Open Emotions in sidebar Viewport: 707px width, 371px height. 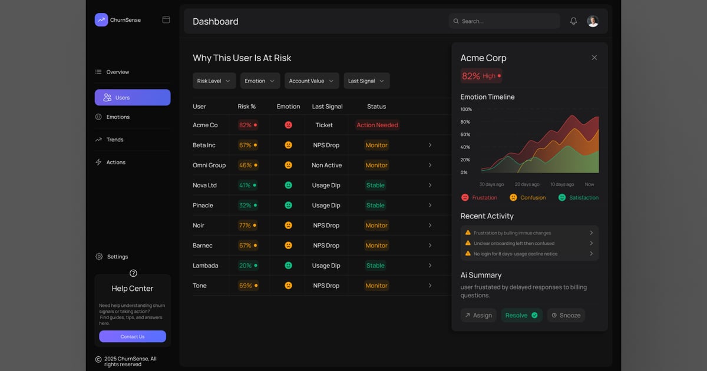[113, 117]
